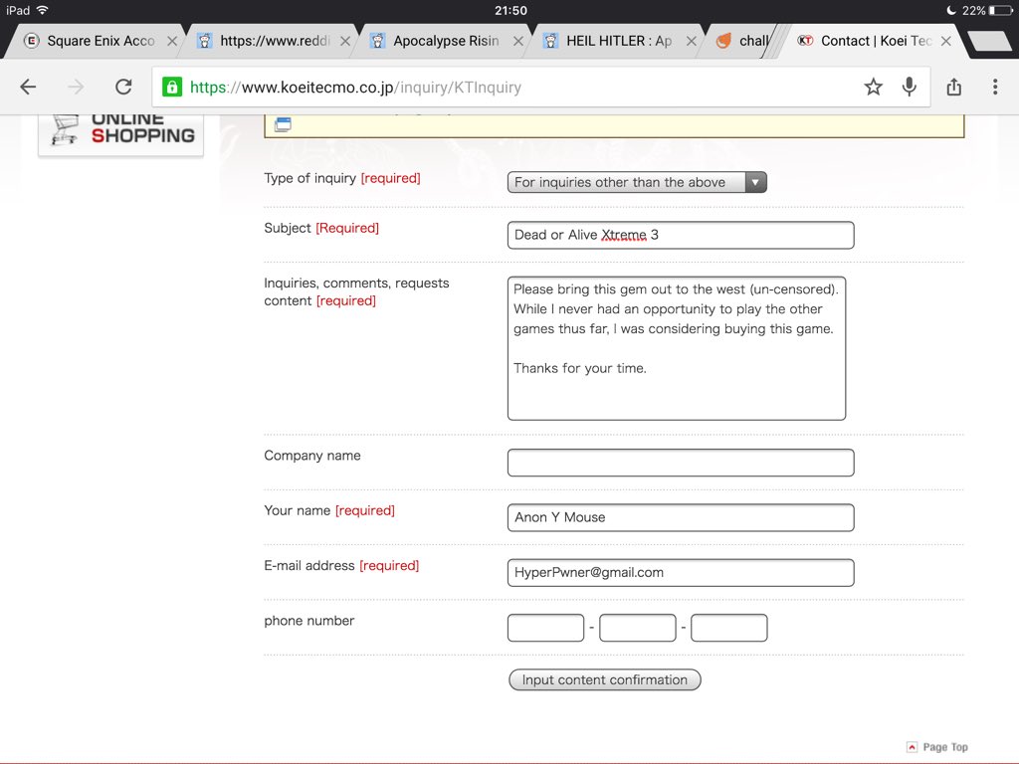Click into the inquiries content text area
1019x764 pixels.
pyautogui.click(x=677, y=348)
